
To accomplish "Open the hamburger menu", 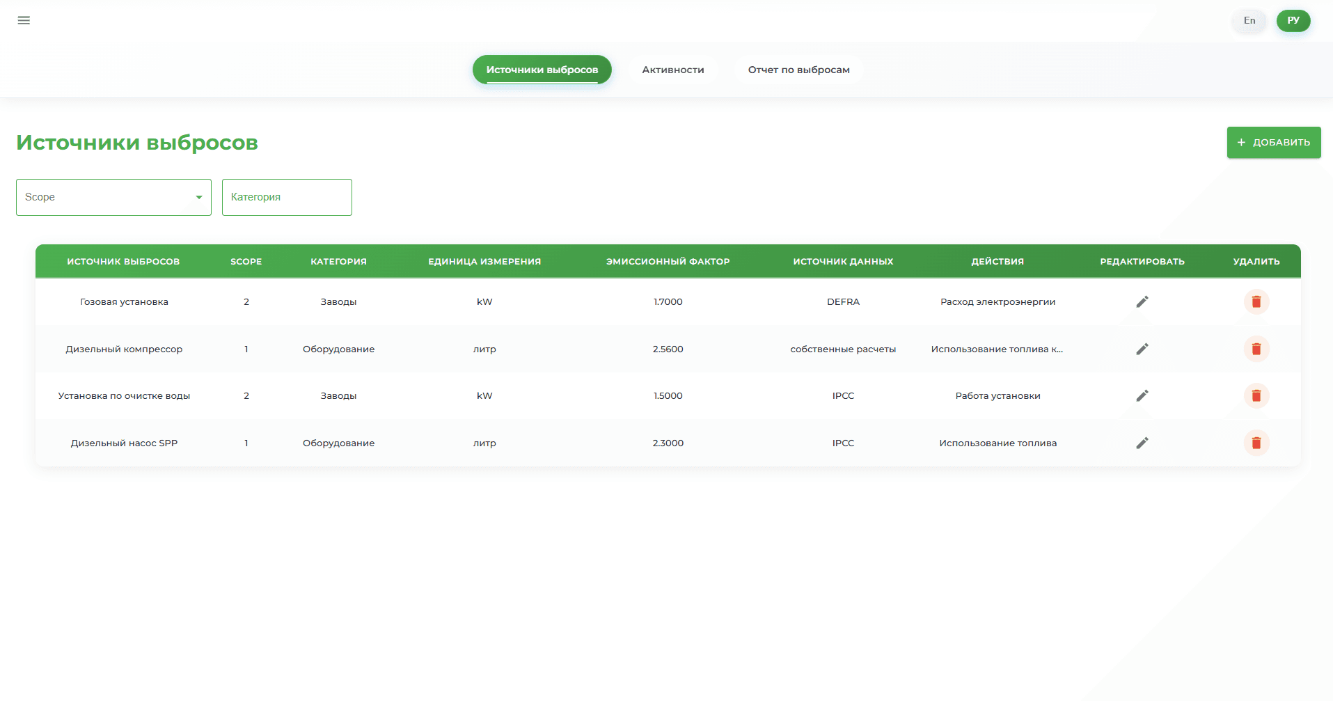I will click(24, 20).
